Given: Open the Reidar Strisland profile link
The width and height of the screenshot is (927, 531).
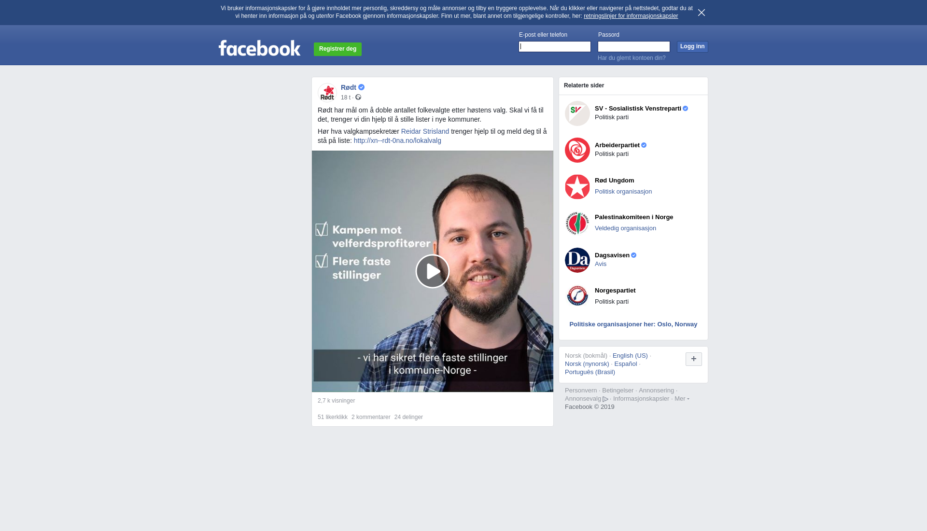Looking at the screenshot, I should [x=425, y=131].
